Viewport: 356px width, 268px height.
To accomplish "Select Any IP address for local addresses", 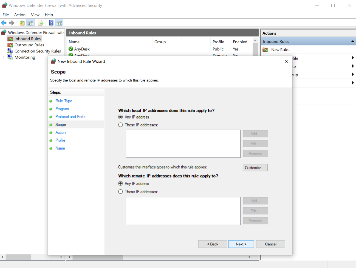I will point(120,117).
